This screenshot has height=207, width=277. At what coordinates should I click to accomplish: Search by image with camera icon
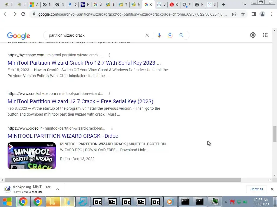(x=170, y=35)
